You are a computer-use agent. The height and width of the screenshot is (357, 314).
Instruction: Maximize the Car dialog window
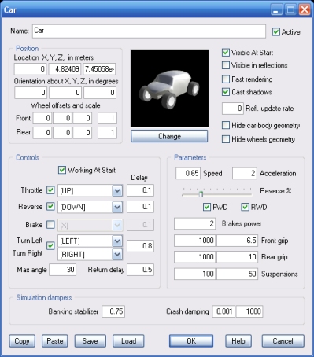pos(290,10)
